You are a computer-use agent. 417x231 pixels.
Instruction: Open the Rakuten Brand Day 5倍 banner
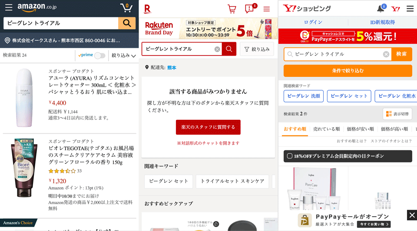click(x=208, y=29)
